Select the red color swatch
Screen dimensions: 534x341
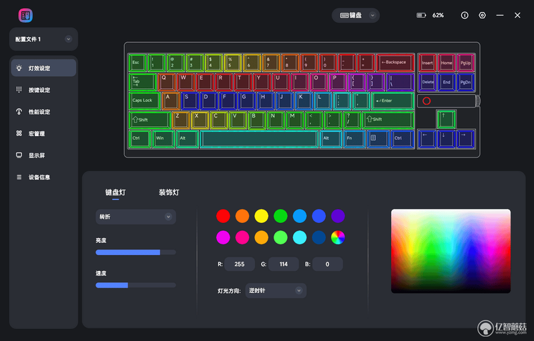223,216
